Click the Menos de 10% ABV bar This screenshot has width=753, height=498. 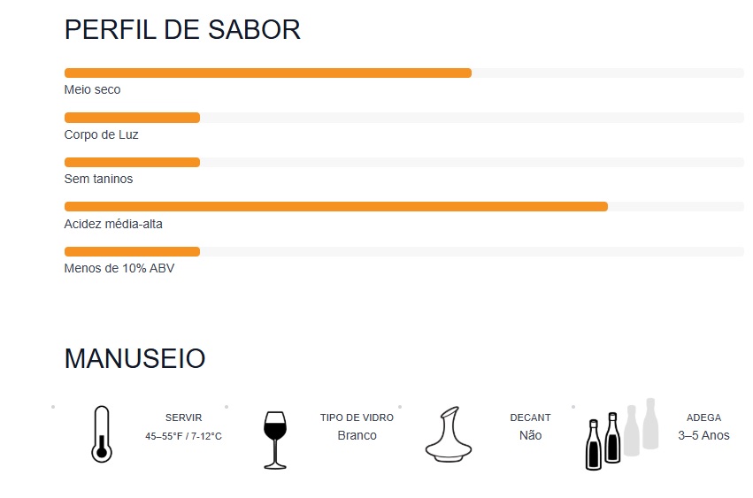pos(403,251)
